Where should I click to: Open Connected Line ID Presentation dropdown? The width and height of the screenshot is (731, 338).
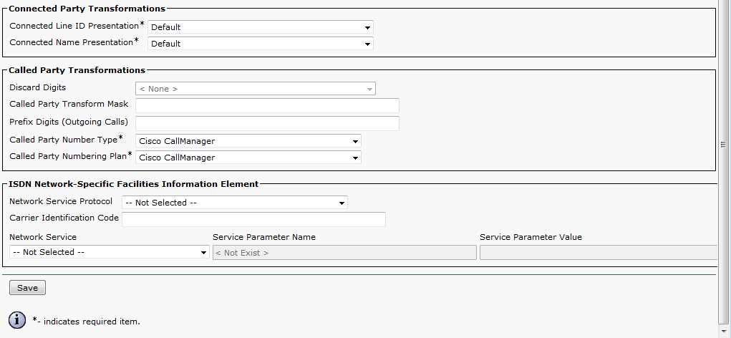tap(260, 27)
